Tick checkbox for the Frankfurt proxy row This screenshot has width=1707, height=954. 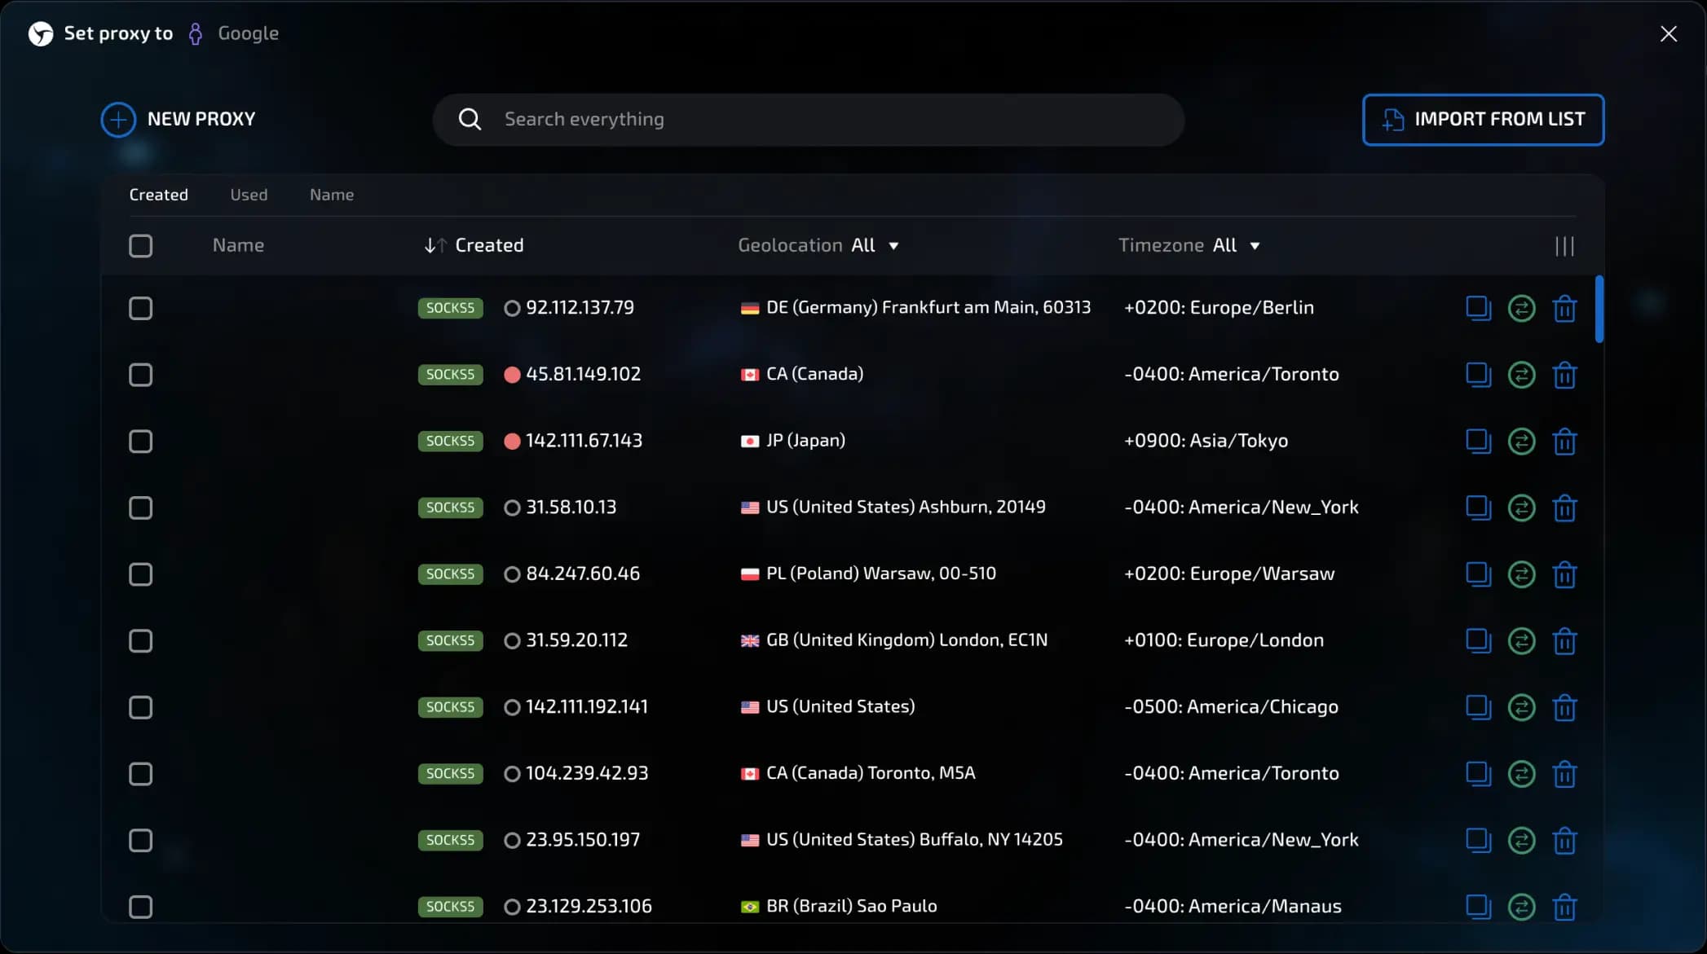coord(140,309)
